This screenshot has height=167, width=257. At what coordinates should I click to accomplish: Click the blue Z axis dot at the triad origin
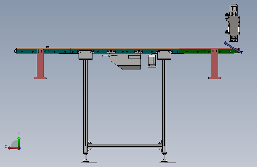(19, 148)
